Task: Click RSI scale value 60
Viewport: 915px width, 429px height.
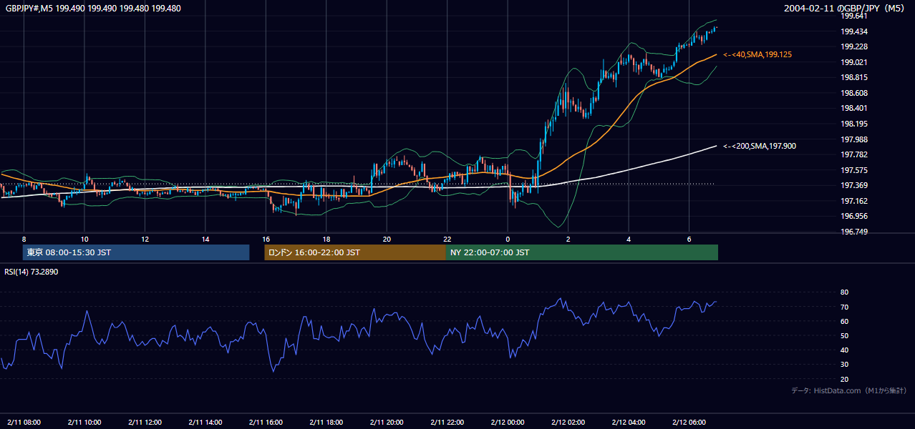Action: [x=845, y=321]
